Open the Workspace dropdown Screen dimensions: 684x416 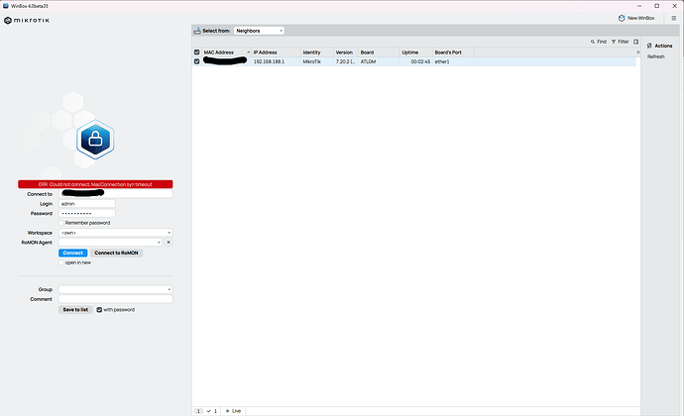click(x=116, y=233)
